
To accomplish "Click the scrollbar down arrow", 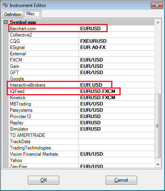I will (x=158, y=165).
